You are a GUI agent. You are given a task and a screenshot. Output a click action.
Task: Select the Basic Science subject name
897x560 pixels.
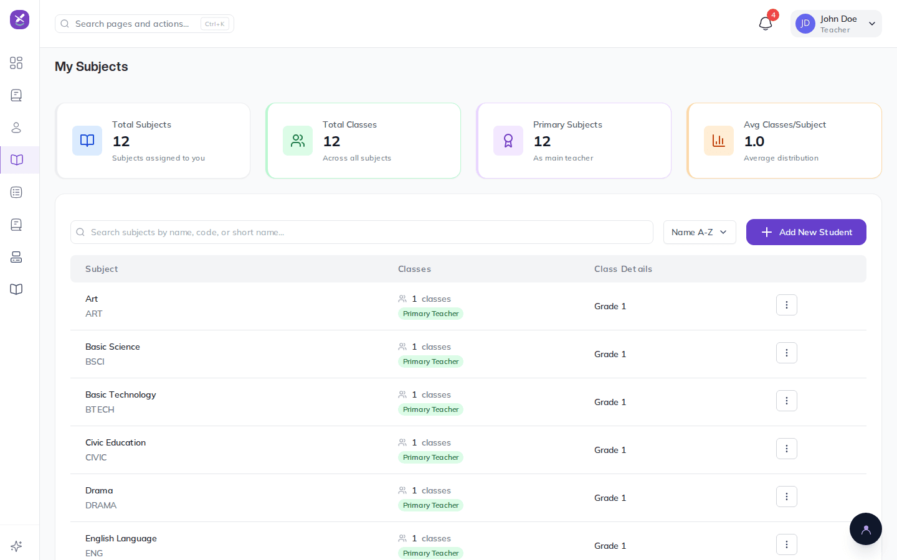113,347
